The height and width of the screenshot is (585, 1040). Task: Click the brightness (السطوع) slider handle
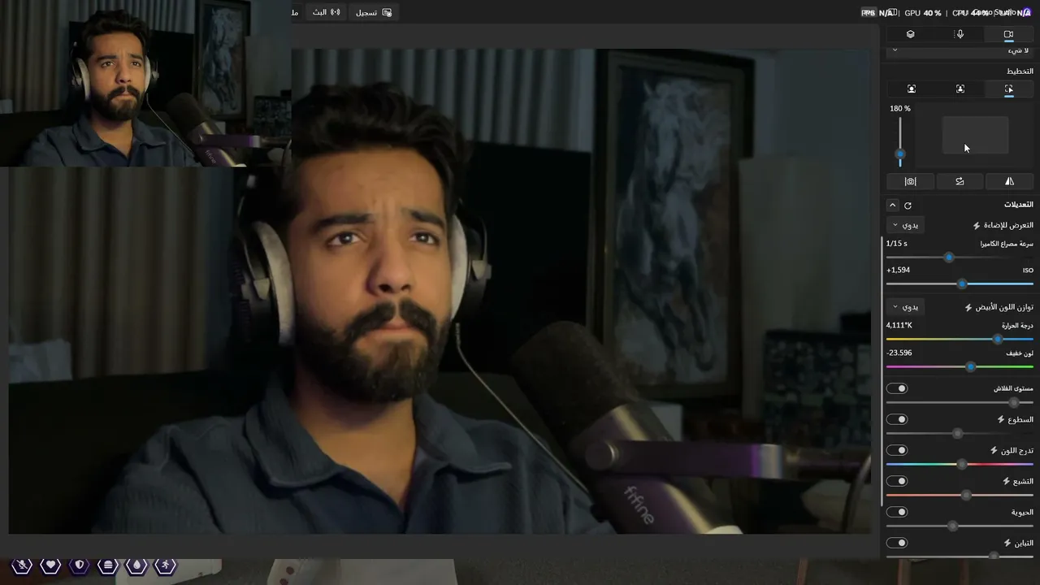coord(958,434)
